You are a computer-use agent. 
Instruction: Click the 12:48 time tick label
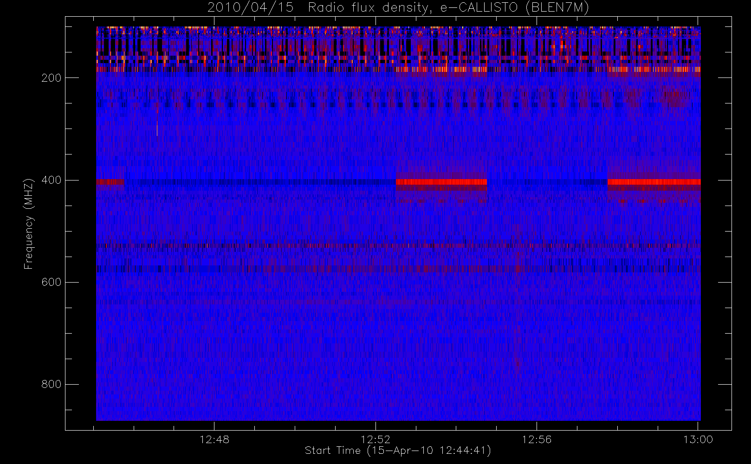214,439
